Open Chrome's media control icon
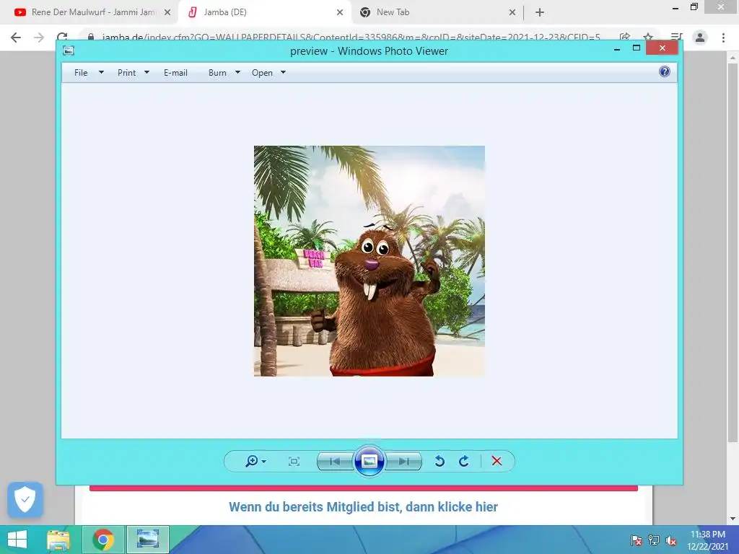This screenshot has height=554, width=739. (x=677, y=37)
